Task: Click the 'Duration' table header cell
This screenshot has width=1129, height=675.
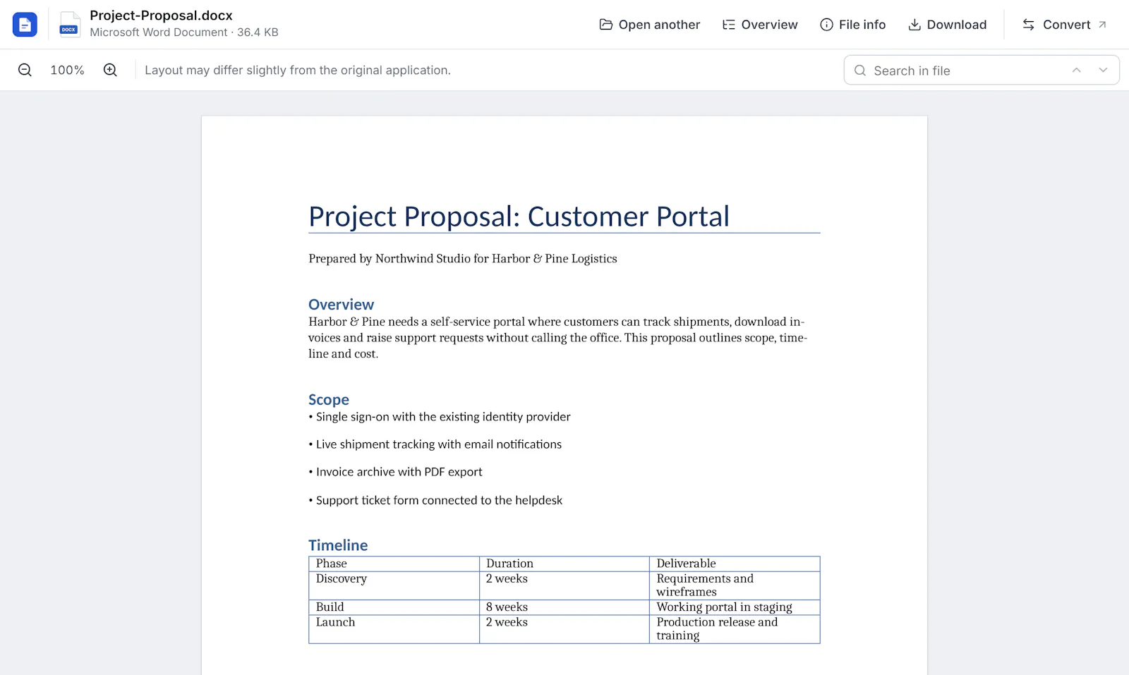Action: 564,564
